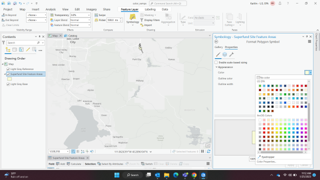320x180 pixels.
Task: Switch to the Catalog view tab
Action: 70,35
